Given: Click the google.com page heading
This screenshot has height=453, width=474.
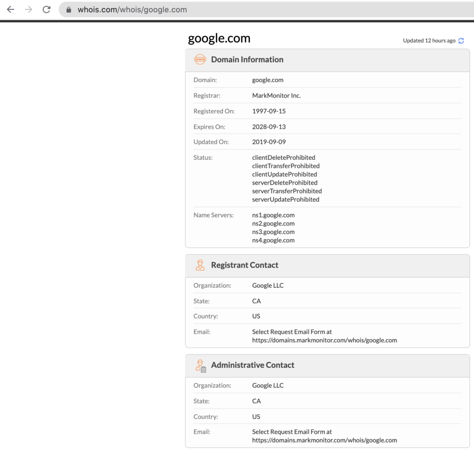Looking at the screenshot, I should tap(219, 38).
